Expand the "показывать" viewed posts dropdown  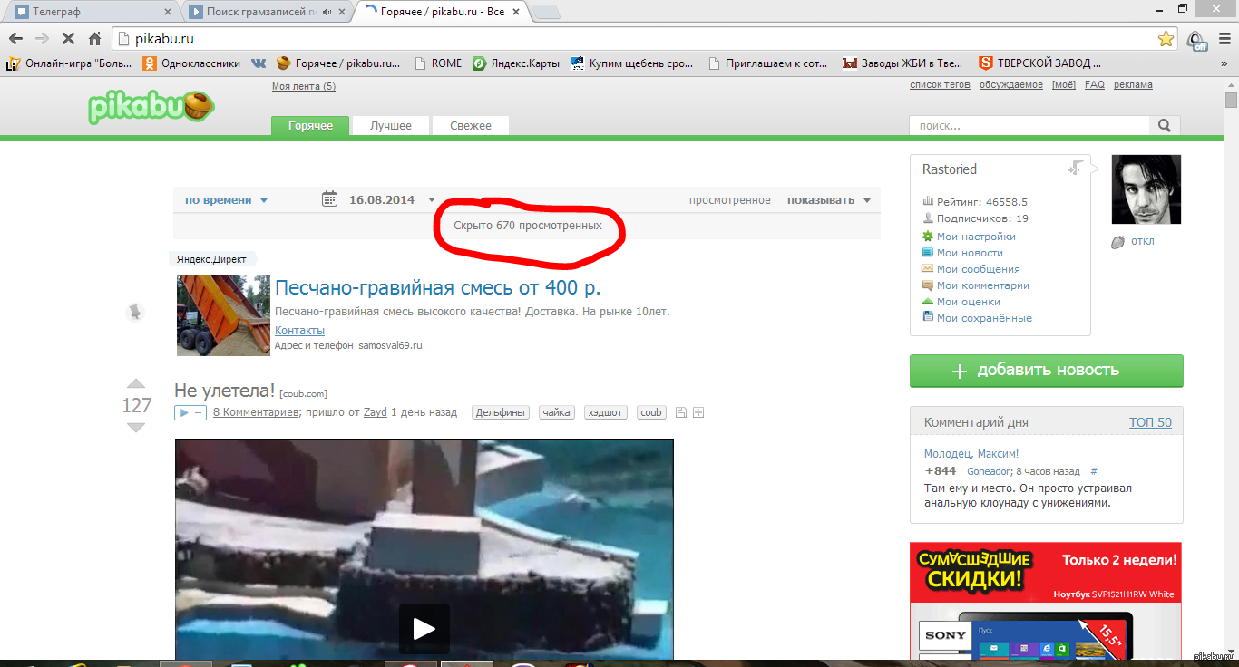(828, 200)
